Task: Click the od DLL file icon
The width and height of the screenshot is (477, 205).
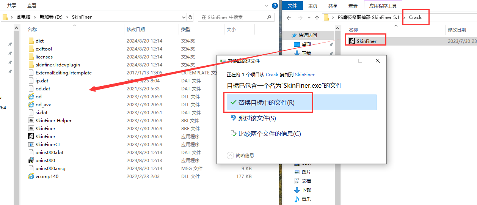Action: click(31, 96)
